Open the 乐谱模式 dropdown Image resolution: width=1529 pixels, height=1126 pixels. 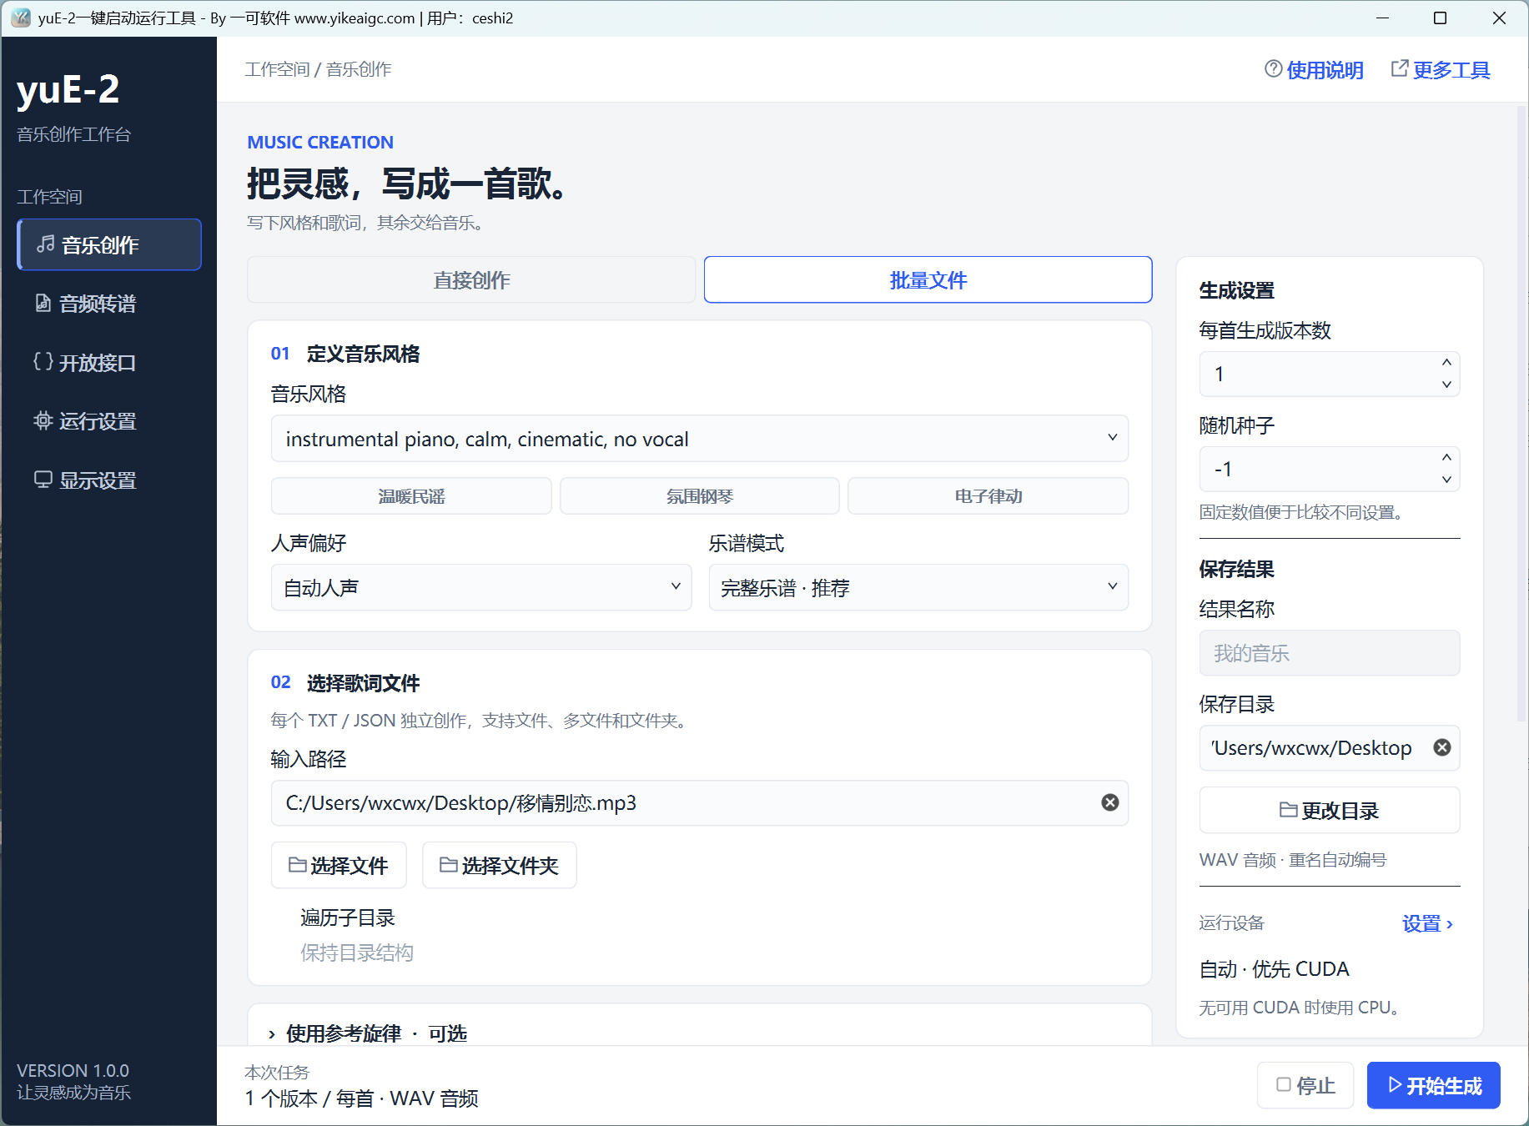918,588
